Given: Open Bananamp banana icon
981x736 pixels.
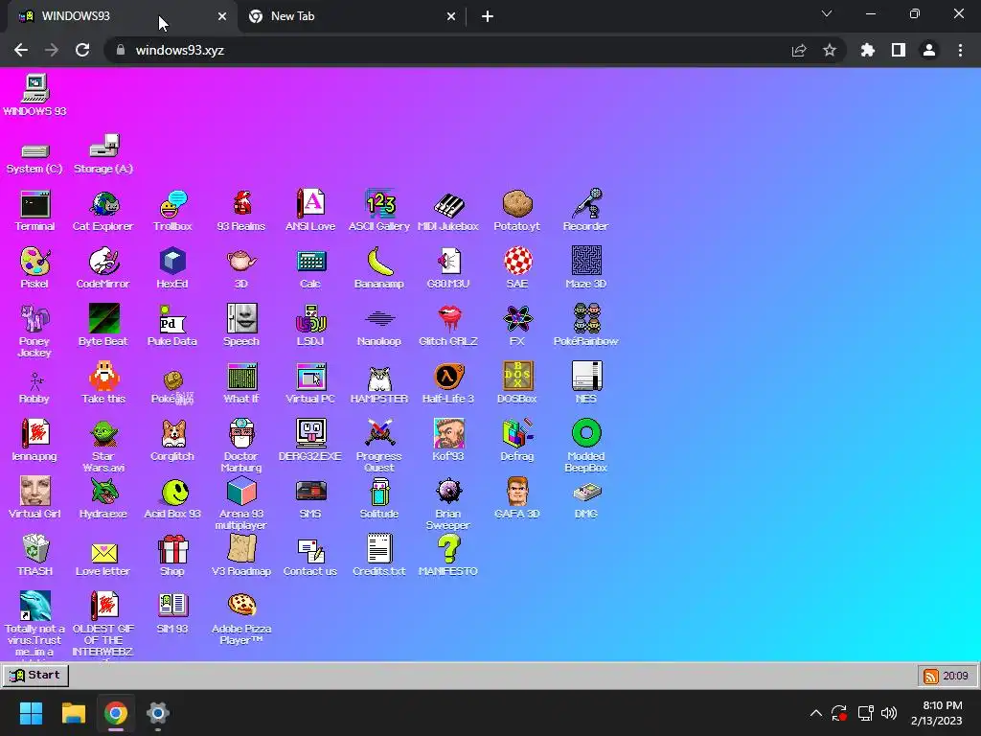Looking at the screenshot, I should click(379, 268).
